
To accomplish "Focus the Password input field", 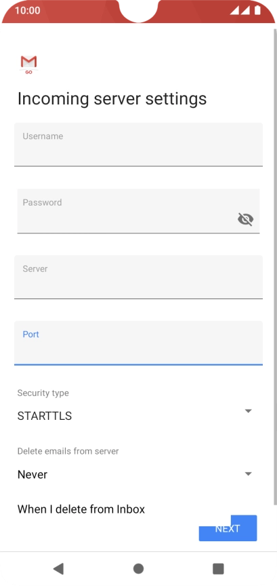I will [138, 211].
